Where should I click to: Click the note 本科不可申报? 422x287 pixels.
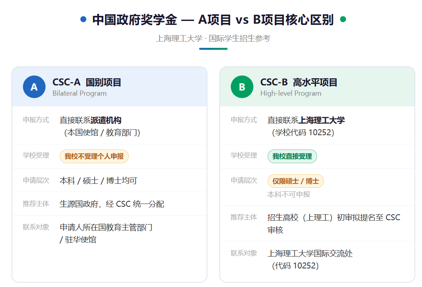tap(289, 194)
